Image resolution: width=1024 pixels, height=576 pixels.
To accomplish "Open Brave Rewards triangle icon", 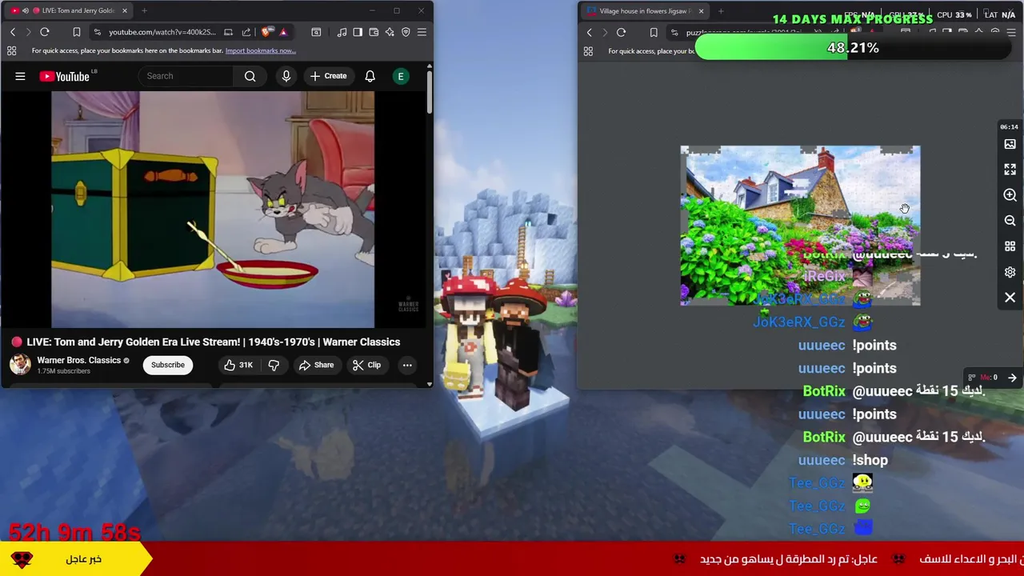I will 282,32.
